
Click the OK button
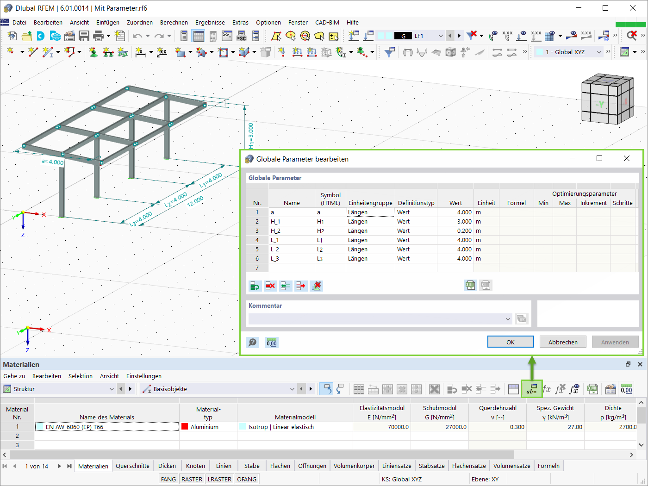pyautogui.click(x=511, y=342)
